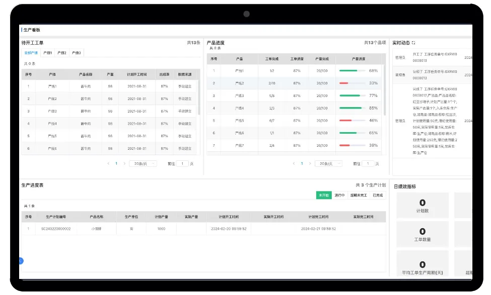Click the red 33% progress bar for 产线2
Viewport: 491px width, 295px height.
[x=353, y=83]
